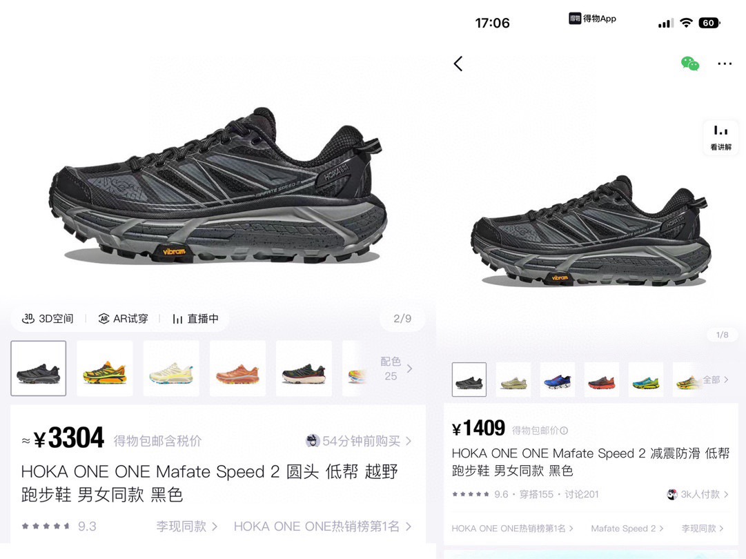Open Mafate Speed 2 series link
Viewport: 746px width, 559px height.
[627, 528]
